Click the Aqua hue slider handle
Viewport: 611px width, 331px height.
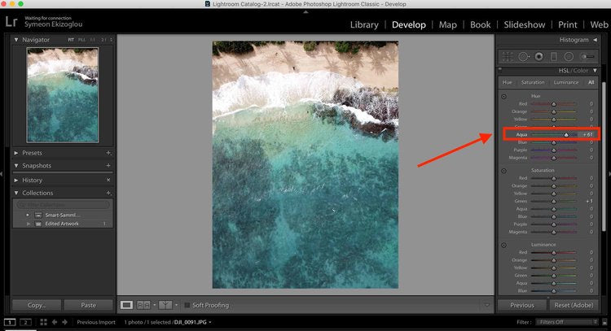(567, 134)
